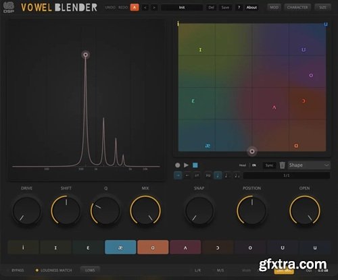The height and width of the screenshot is (280, 338).
Task: Open the About button
Action: tap(251, 7)
